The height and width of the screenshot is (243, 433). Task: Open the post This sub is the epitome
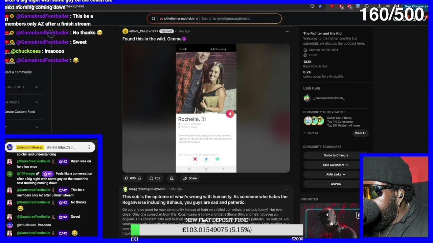[205, 199]
